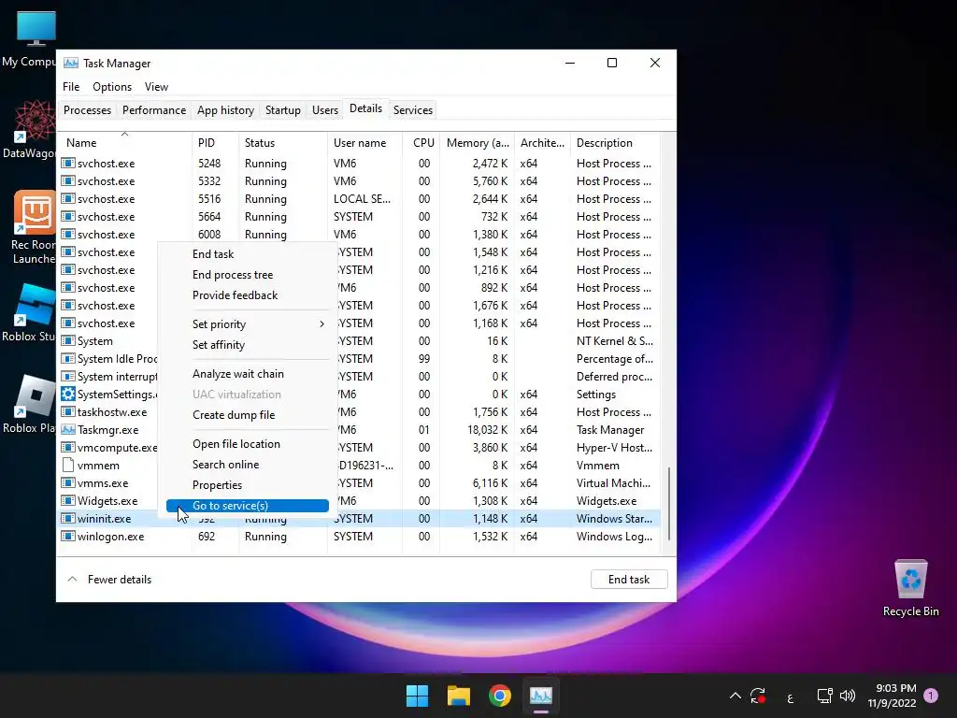This screenshot has width=957, height=718.
Task: Expand the Set priority submenu
Action: tap(247, 324)
